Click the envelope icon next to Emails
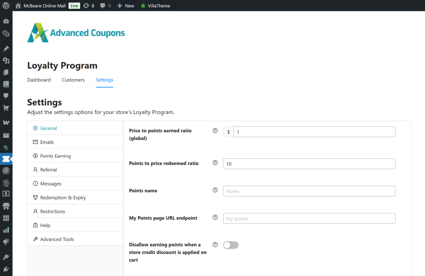425x276 pixels. pyautogui.click(x=35, y=142)
